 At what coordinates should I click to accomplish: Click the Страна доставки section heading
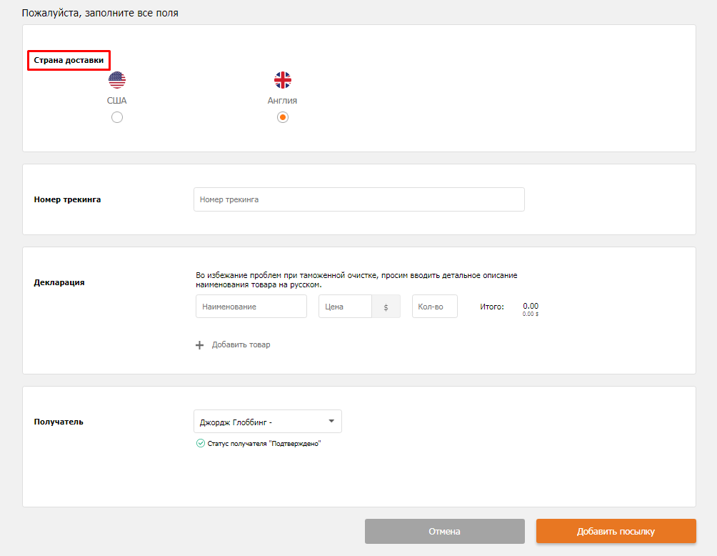(x=69, y=61)
